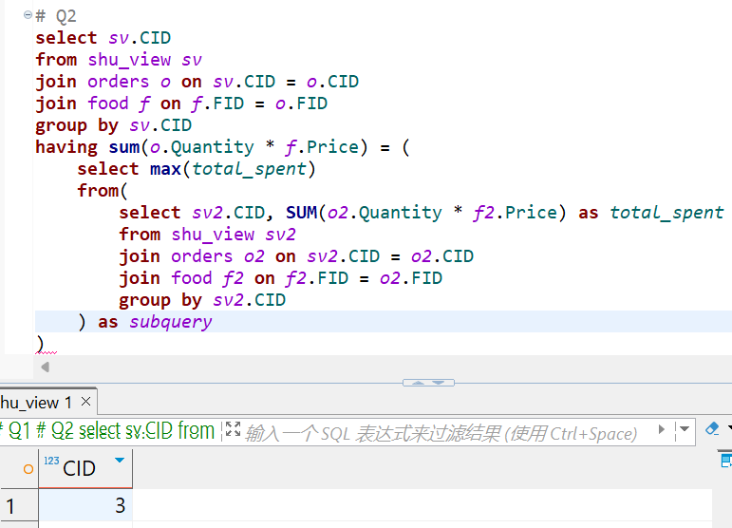Click the 123 numeric type icon in CID header
732x528 pixels.
pyautogui.click(x=51, y=462)
